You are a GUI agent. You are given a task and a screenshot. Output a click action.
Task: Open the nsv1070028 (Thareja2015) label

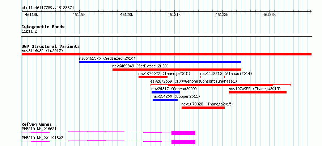(x=207, y=104)
